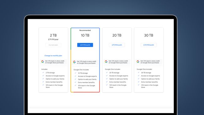
Task: Click checkmark for Option to add your family, 2 TB card
Action: 43,79
